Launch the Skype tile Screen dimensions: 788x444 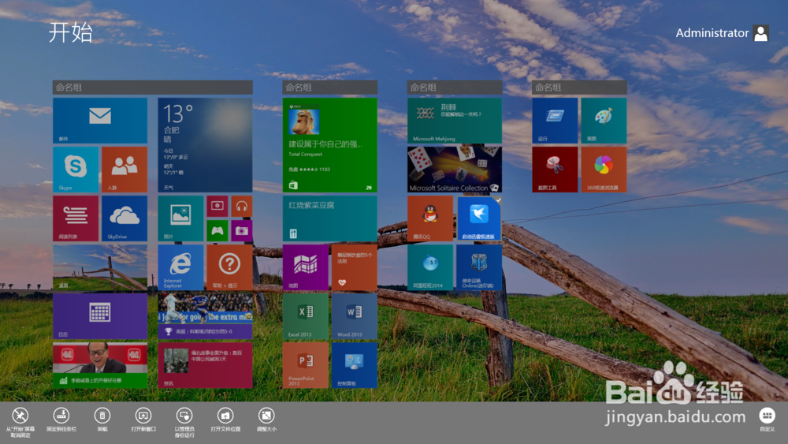pos(76,170)
